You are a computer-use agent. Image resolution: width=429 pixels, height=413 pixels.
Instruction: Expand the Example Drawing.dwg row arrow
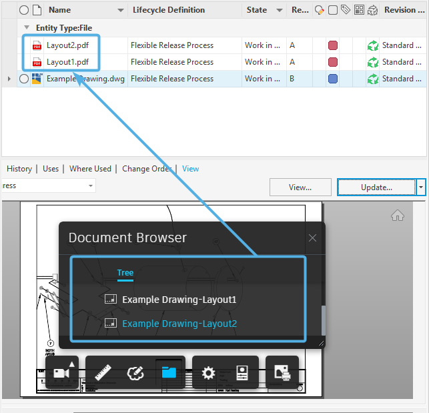point(9,79)
